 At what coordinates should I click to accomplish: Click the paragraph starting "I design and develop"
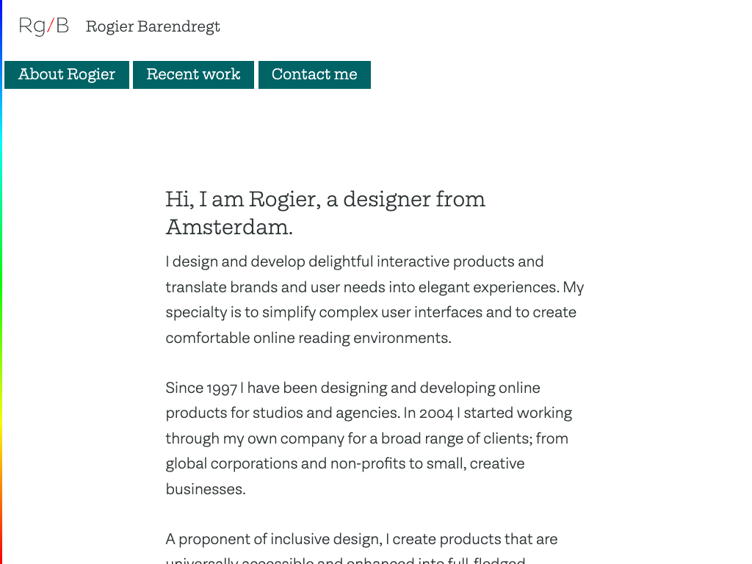pos(375,300)
